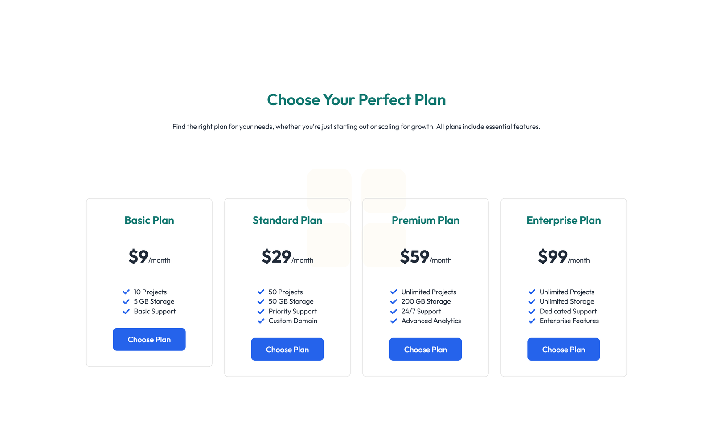
Task: Click the checkmark beside "5 GB Storage"
Action: 126,301
